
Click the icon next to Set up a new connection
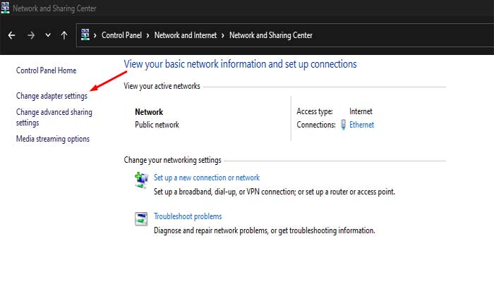point(141,180)
